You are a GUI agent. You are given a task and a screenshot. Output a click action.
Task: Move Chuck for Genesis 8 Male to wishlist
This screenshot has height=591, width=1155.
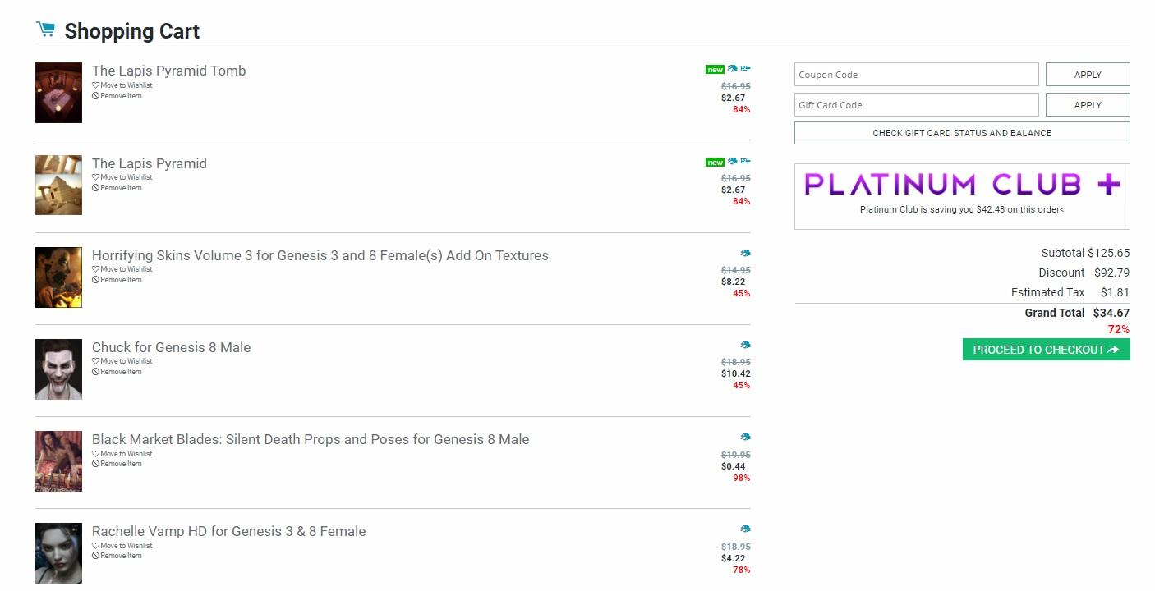click(x=126, y=361)
